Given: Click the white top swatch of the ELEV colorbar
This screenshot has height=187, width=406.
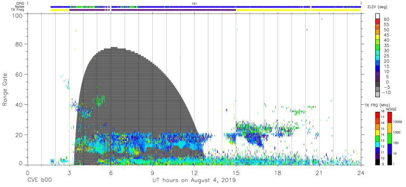Looking at the screenshot, I should point(378,16).
